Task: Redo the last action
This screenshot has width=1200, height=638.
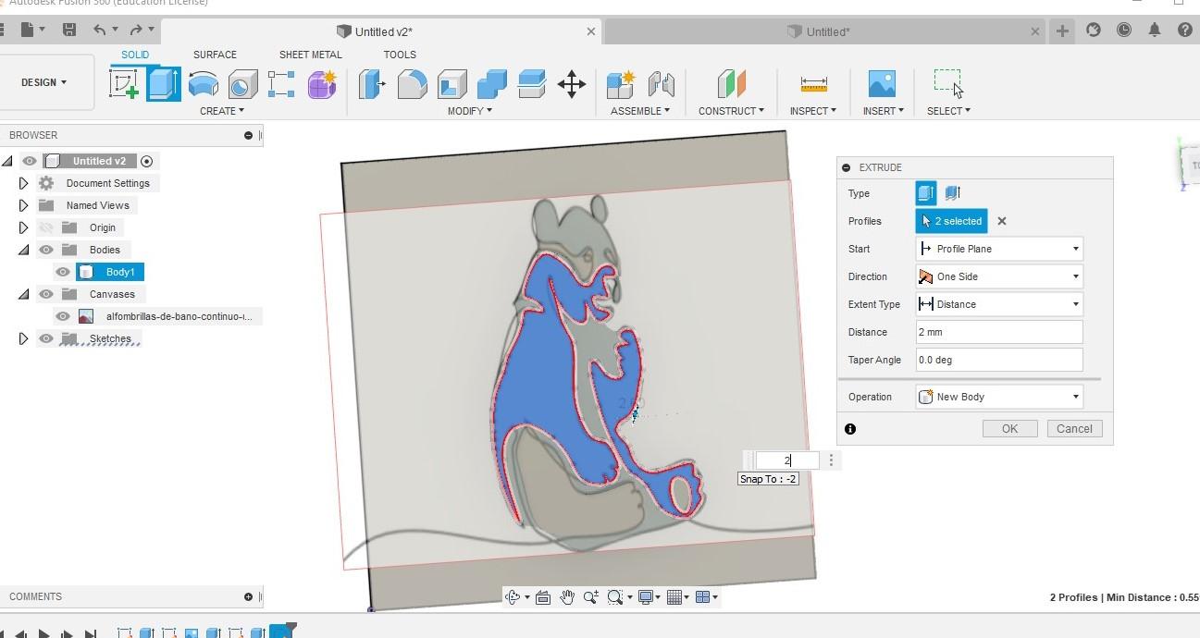Action: 136,31
